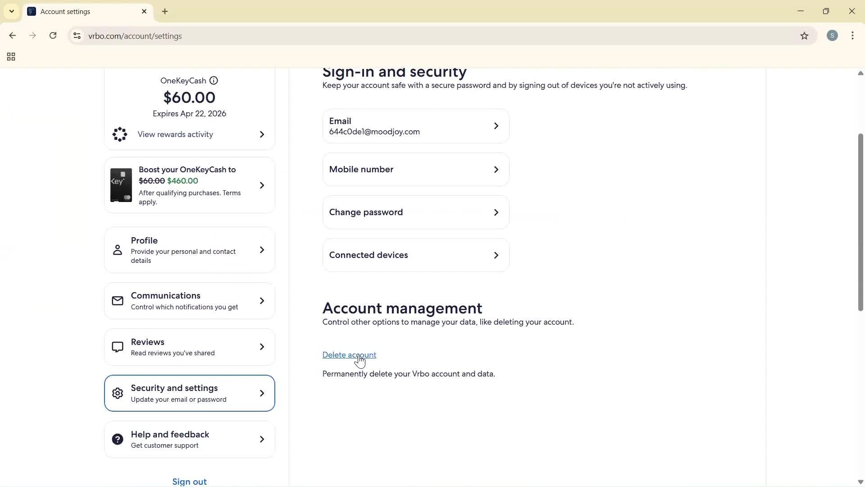
Task: Click the Help and feedback question icon
Action: click(118, 439)
